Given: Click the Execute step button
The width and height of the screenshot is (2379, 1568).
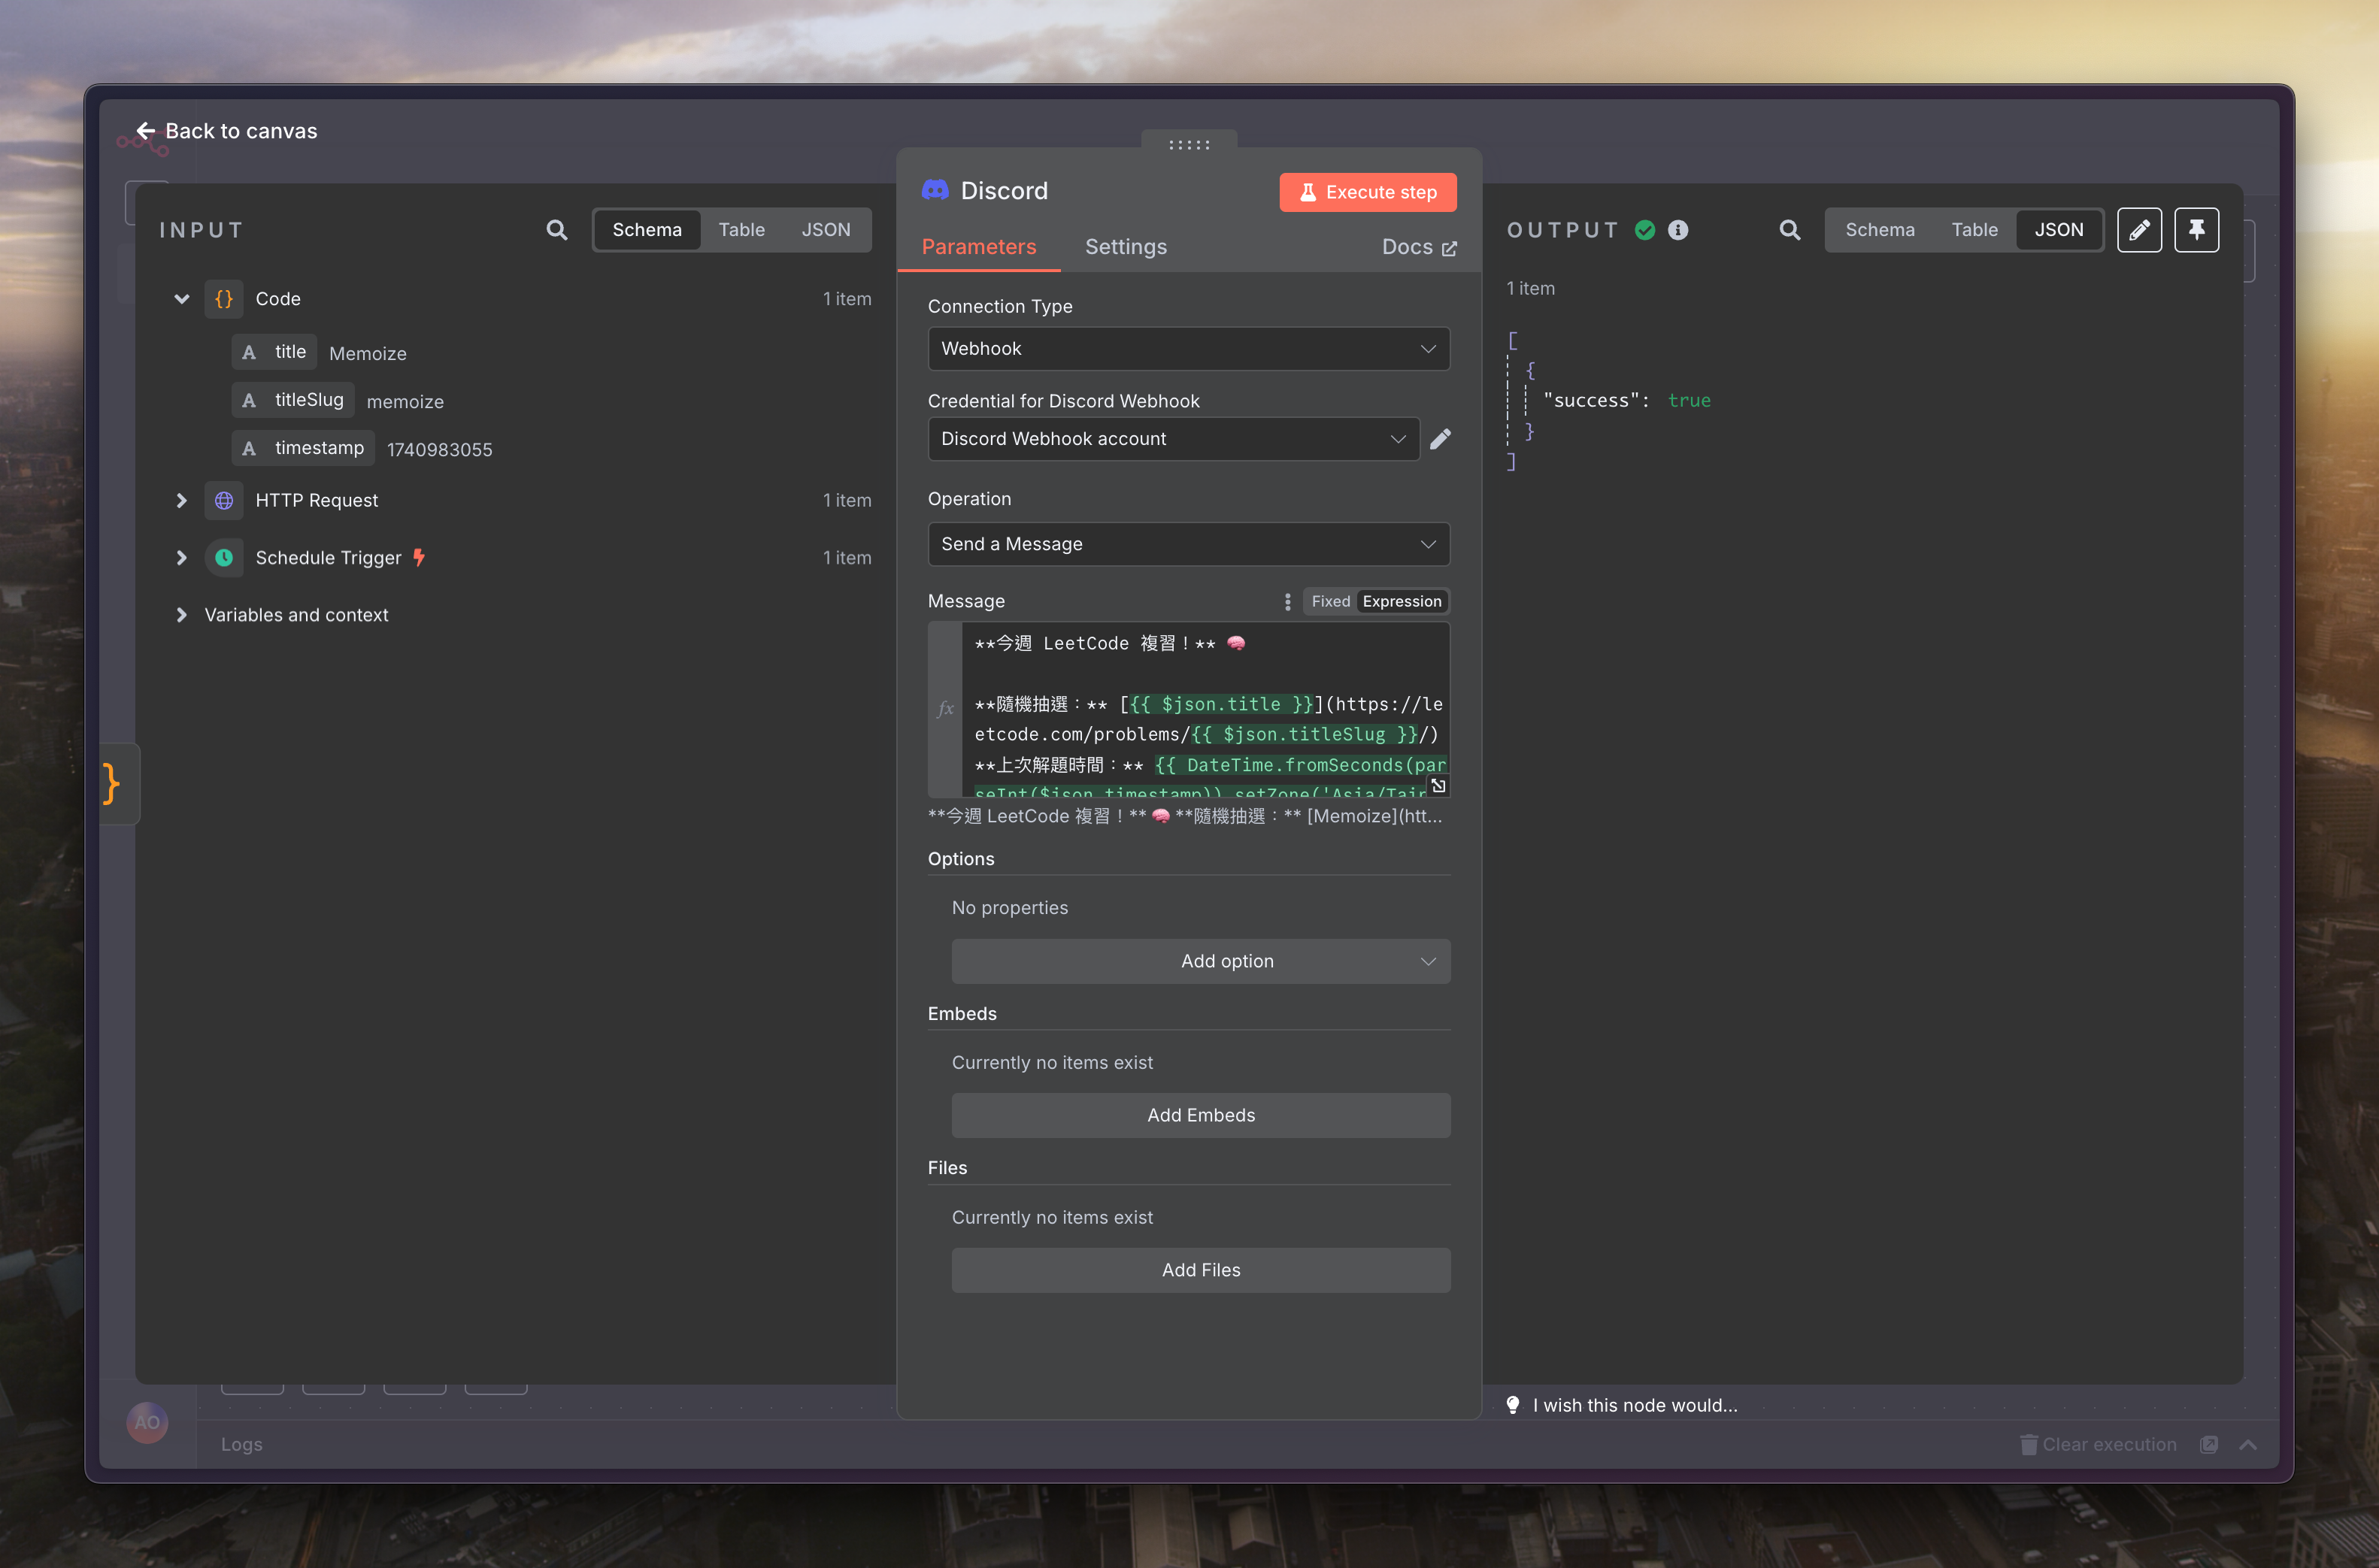Looking at the screenshot, I should [1367, 192].
